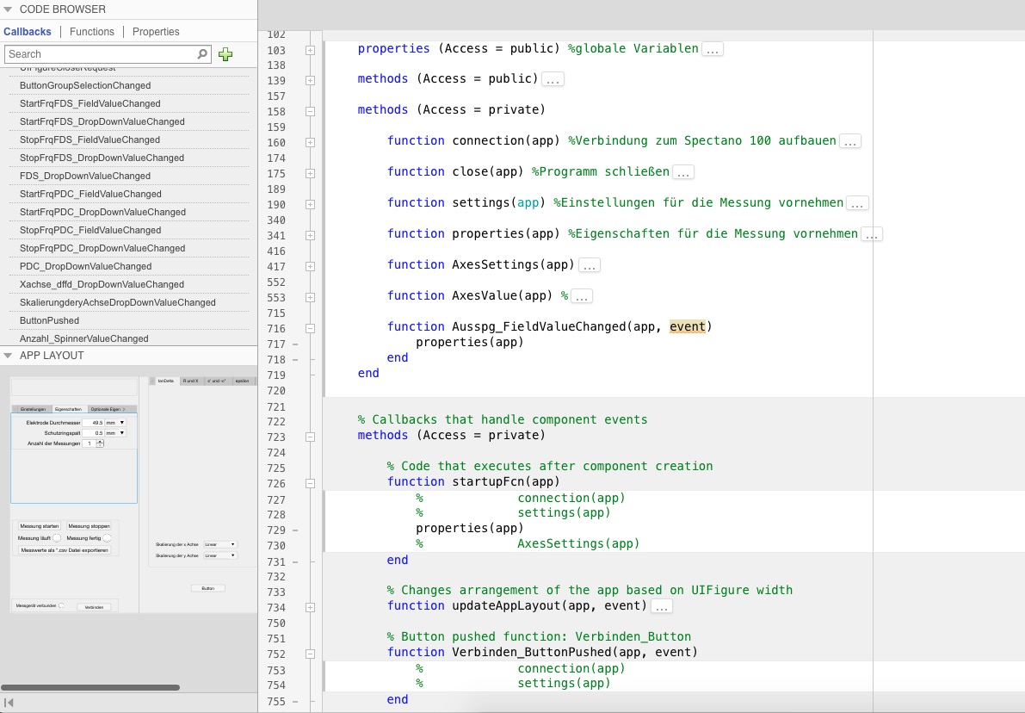Image resolution: width=1025 pixels, height=713 pixels.
Task: Switch to the Functions tab
Action: click(92, 32)
